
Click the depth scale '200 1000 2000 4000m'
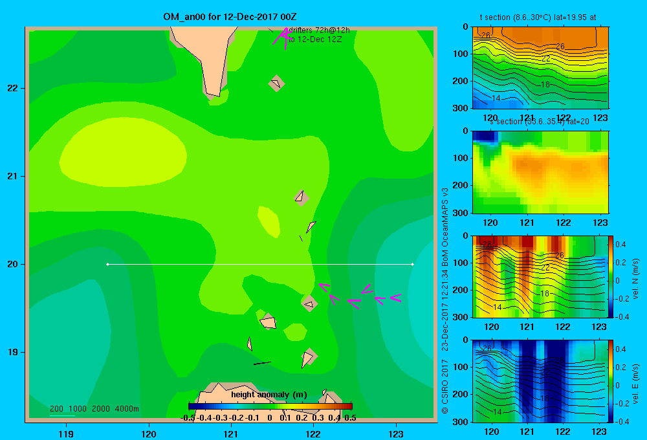click(x=94, y=409)
